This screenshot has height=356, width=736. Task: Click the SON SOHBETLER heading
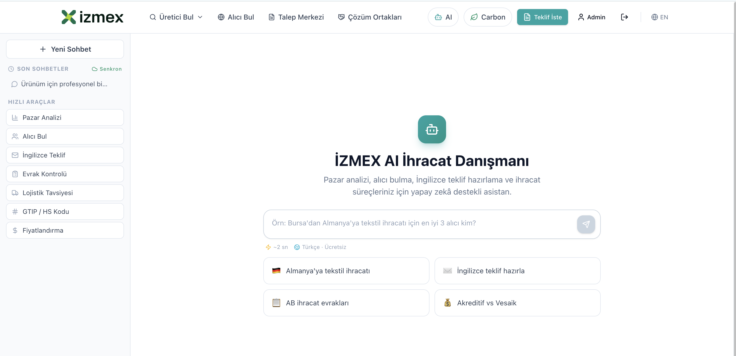43,69
